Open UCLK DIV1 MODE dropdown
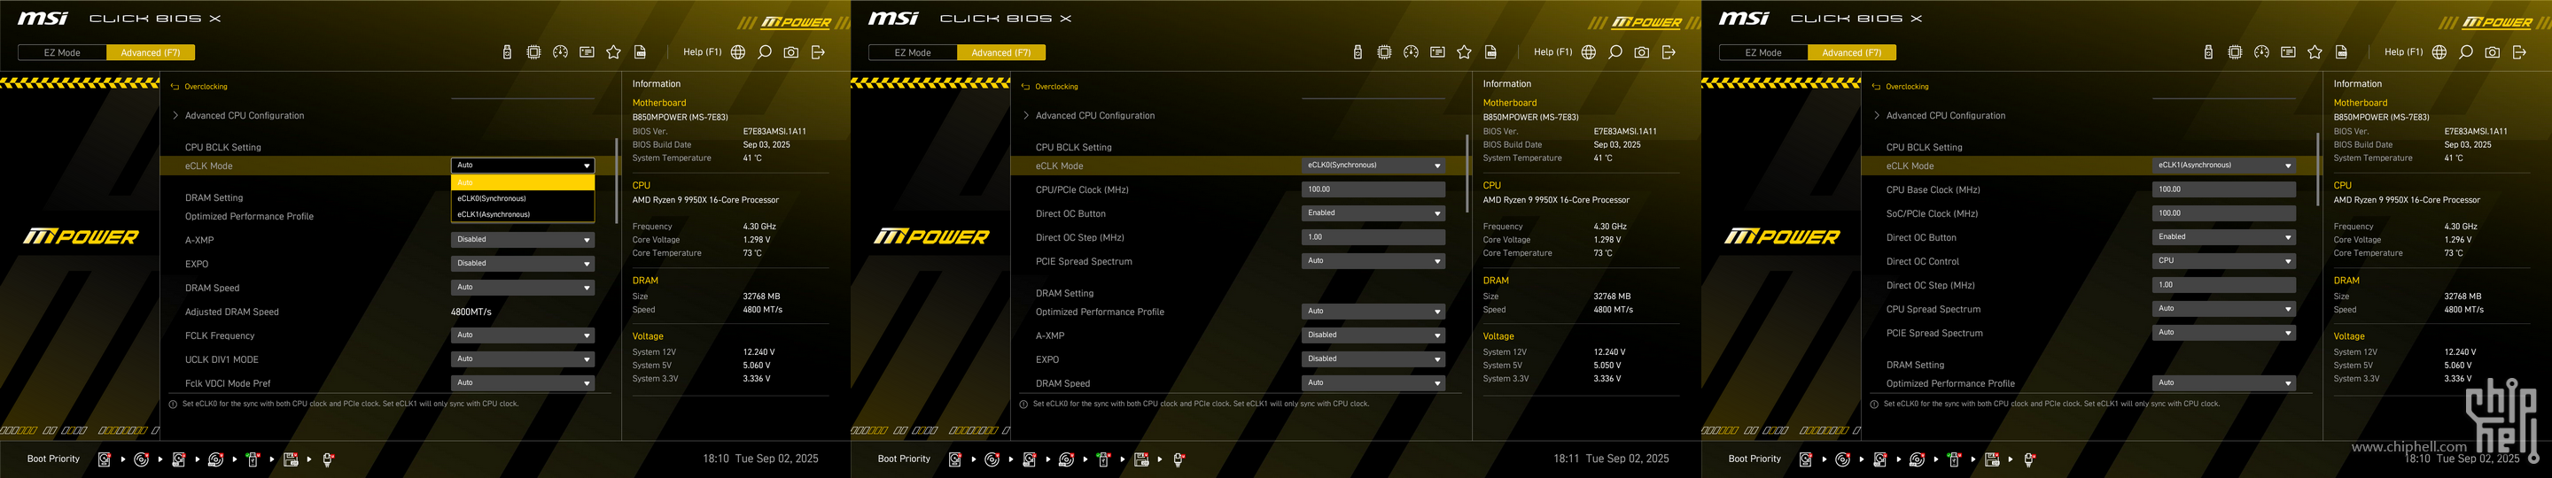The image size is (2552, 478). point(523,359)
